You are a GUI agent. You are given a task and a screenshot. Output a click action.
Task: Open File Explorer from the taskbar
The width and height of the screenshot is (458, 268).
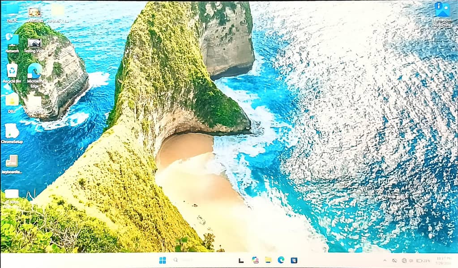point(268,260)
